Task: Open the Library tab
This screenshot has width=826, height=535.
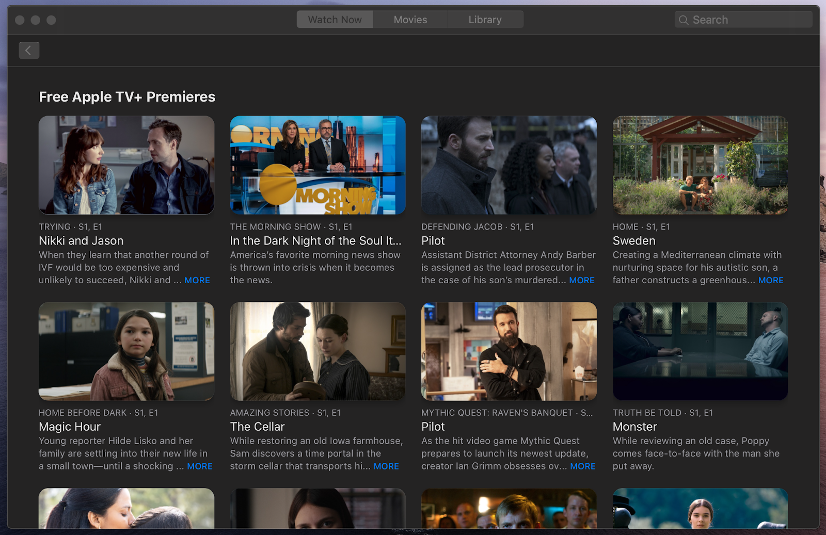Action: (485, 20)
